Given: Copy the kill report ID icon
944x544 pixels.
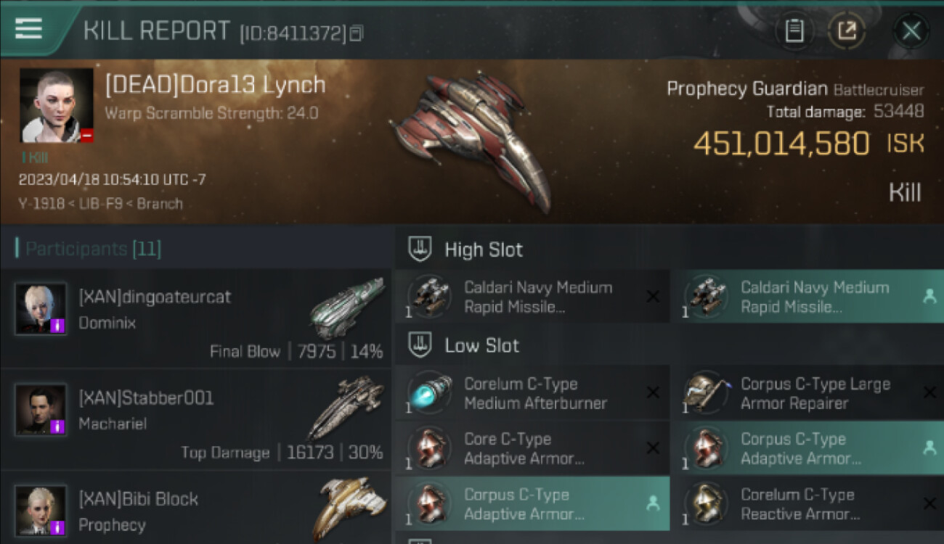Looking at the screenshot, I should (x=356, y=33).
